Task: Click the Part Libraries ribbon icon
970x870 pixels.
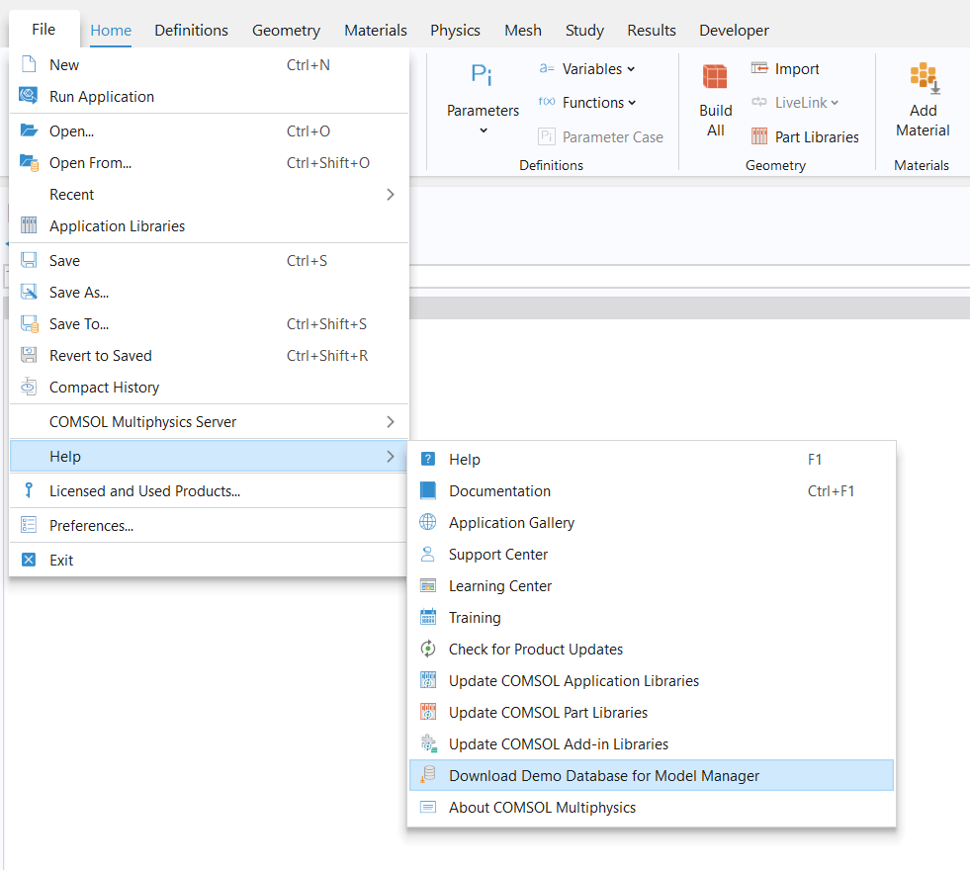Action: pyautogui.click(x=759, y=136)
